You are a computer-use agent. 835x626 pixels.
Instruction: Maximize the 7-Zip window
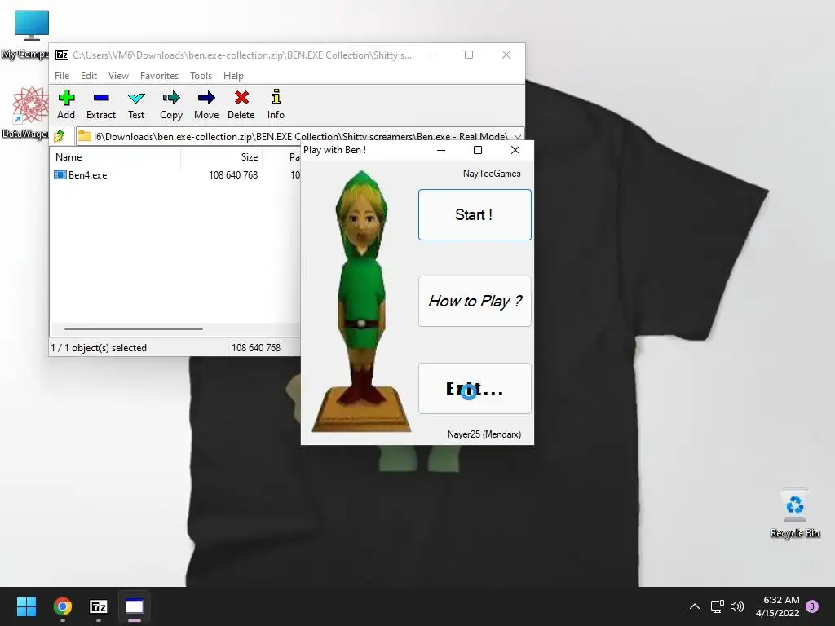(469, 55)
